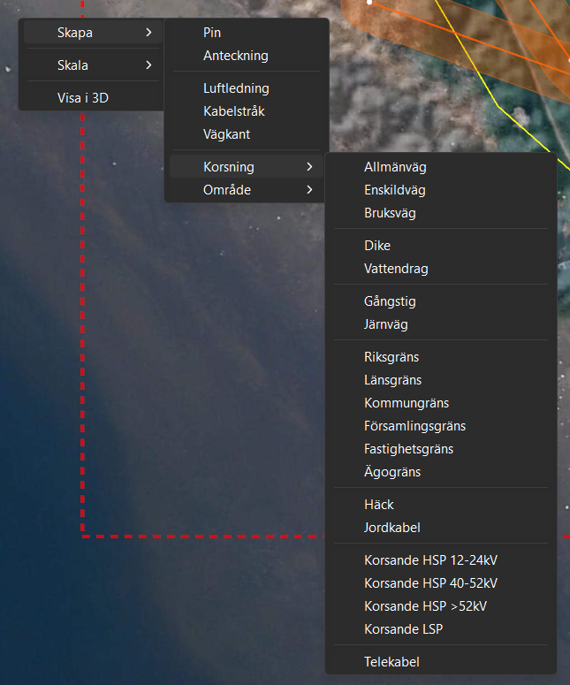The image size is (570, 685).
Task: Choose Riksgräns boundary
Action: (x=441, y=357)
